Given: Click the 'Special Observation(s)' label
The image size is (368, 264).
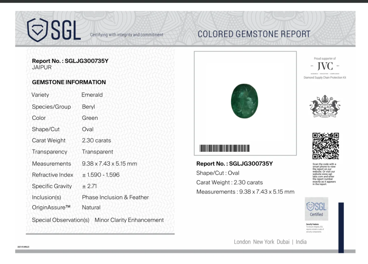Looking at the screenshot, I should tap(61, 220).
